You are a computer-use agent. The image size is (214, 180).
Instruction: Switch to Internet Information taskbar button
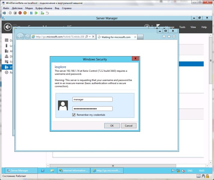tap(74, 170)
